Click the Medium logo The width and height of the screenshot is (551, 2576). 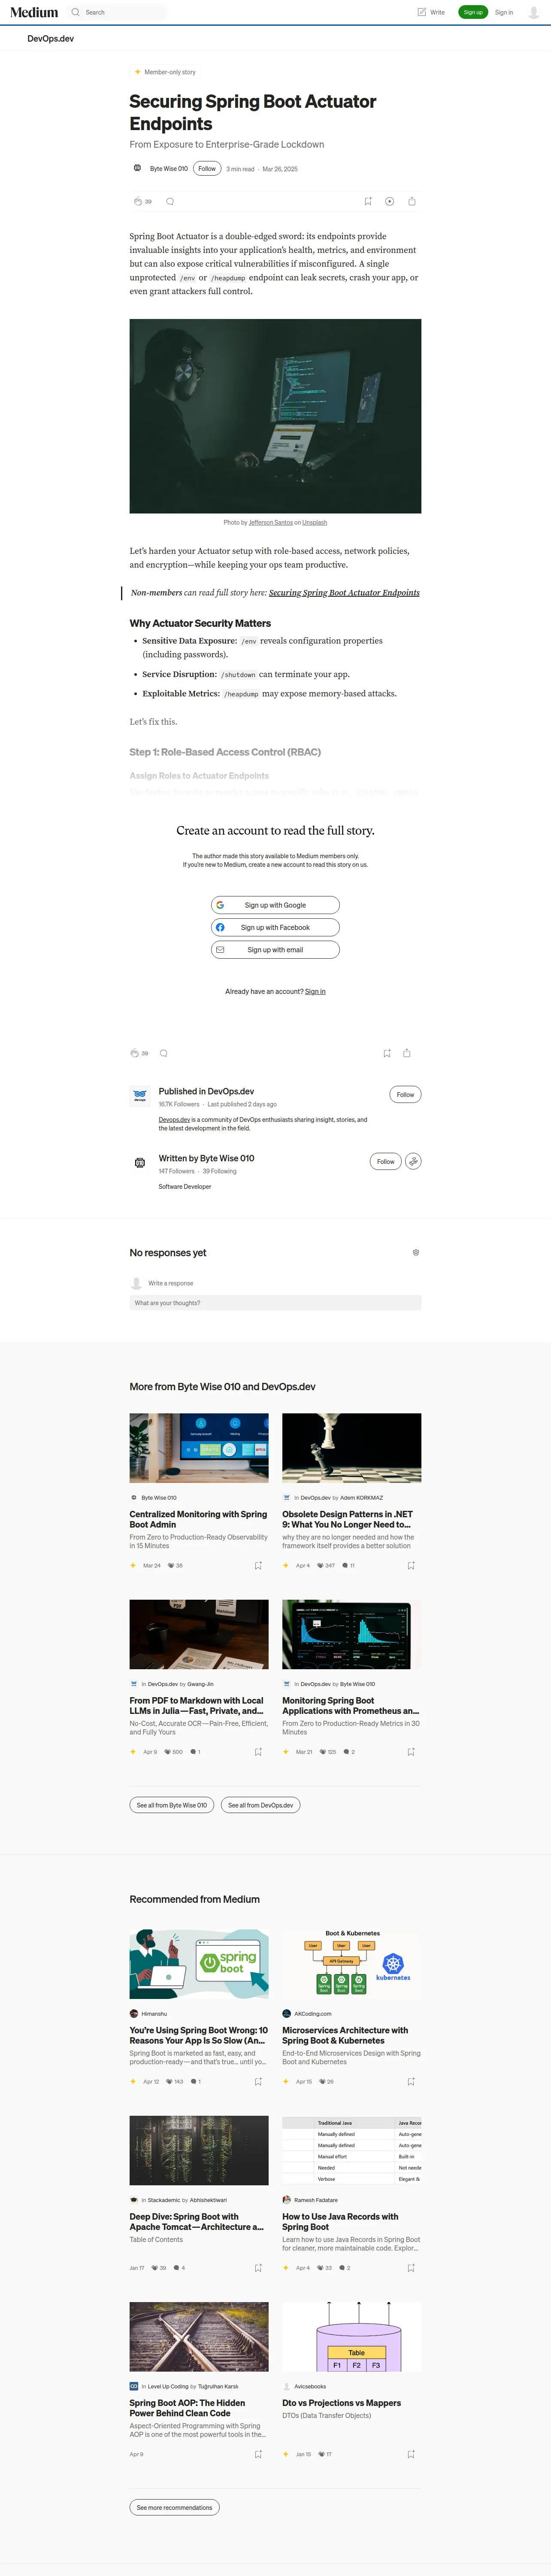(34, 12)
